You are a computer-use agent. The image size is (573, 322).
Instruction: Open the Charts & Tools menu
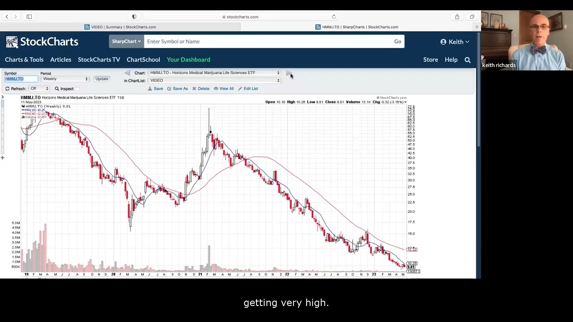[24, 59]
